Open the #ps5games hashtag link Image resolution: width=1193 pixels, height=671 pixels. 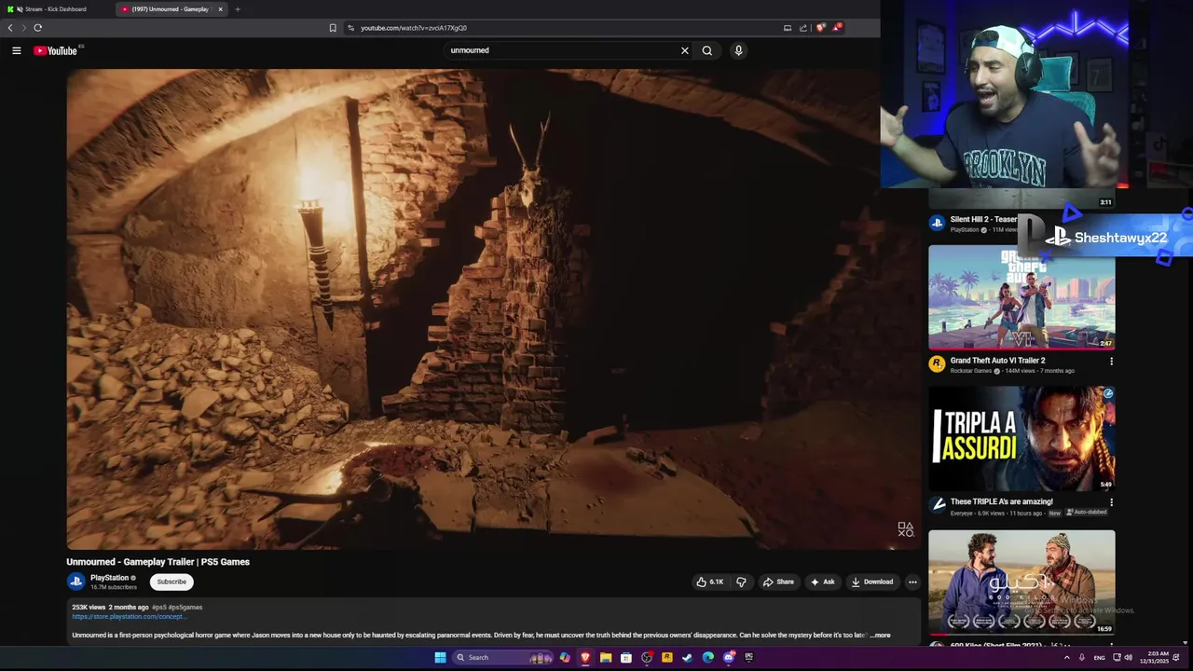(x=185, y=608)
